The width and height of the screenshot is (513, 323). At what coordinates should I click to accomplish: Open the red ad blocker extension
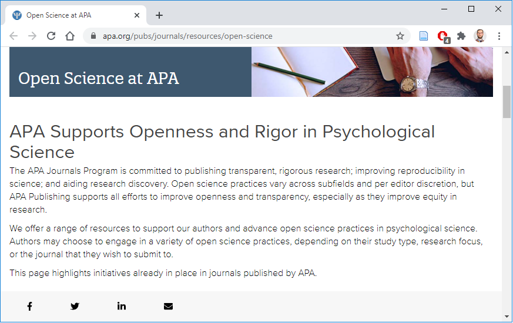pyautogui.click(x=443, y=36)
